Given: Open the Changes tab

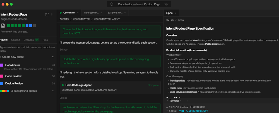Looking at the screenshot, I should point(31,40).
